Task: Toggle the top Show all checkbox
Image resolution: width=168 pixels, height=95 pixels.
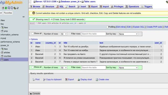Action: [33, 34]
